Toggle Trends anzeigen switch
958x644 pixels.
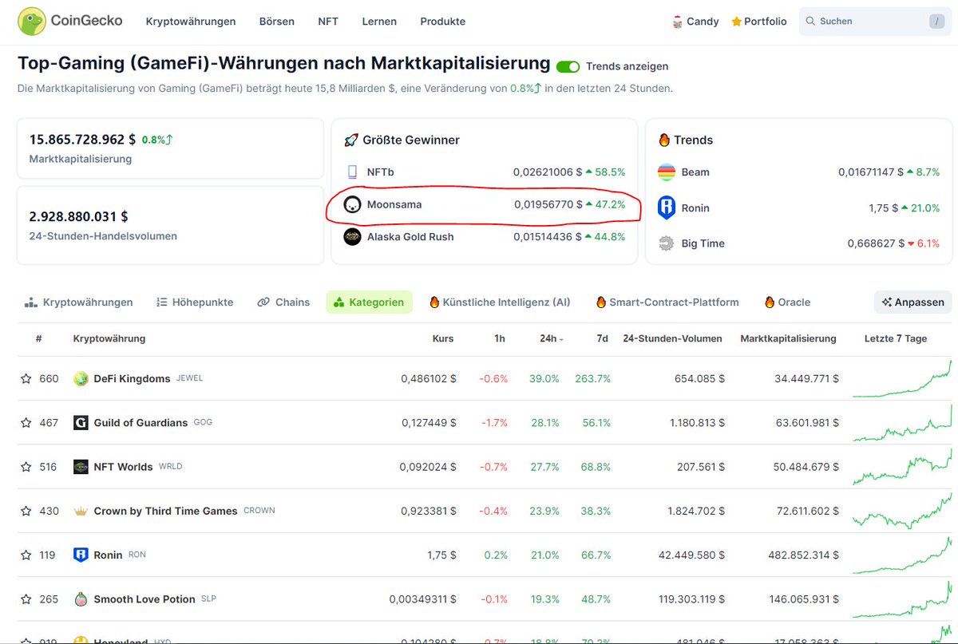[x=568, y=66]
